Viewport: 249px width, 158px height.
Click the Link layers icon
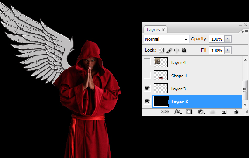click(x=165, y=112)
